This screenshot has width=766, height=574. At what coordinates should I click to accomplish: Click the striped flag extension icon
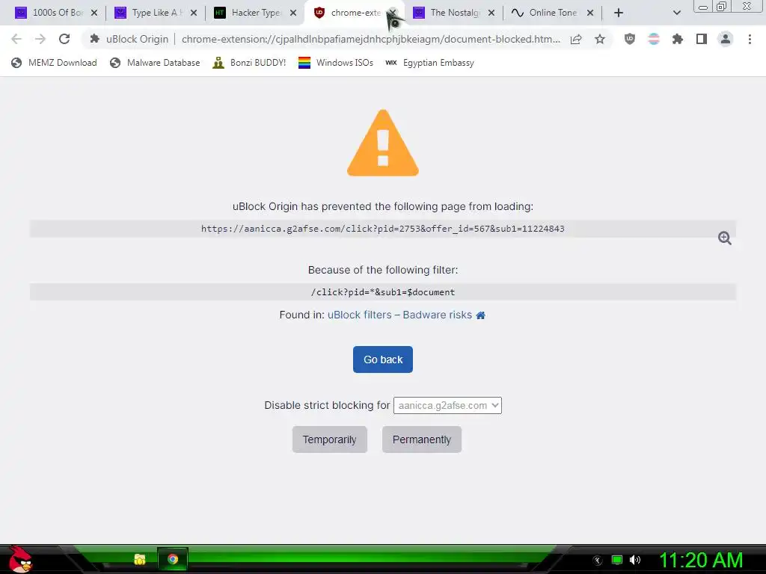654,39
